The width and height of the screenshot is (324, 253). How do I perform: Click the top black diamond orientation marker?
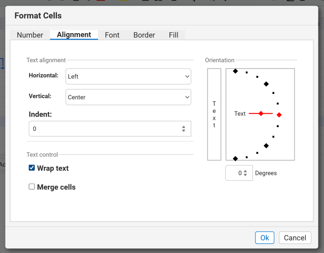pyautogui.click(x=235, y=71)
